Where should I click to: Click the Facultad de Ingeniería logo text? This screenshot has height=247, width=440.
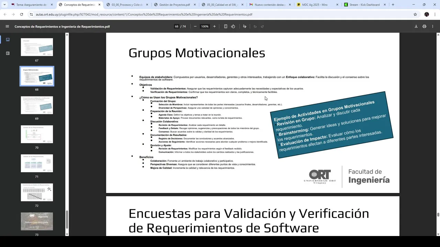369,176
